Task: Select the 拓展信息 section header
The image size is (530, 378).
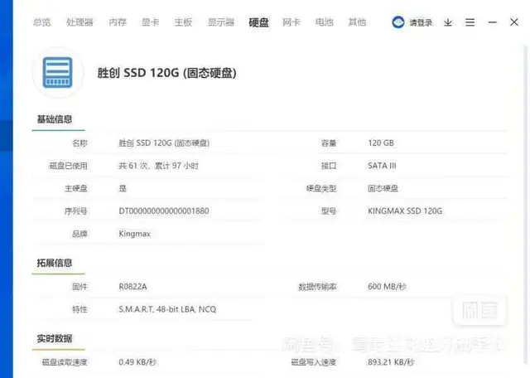Action: 55,263
